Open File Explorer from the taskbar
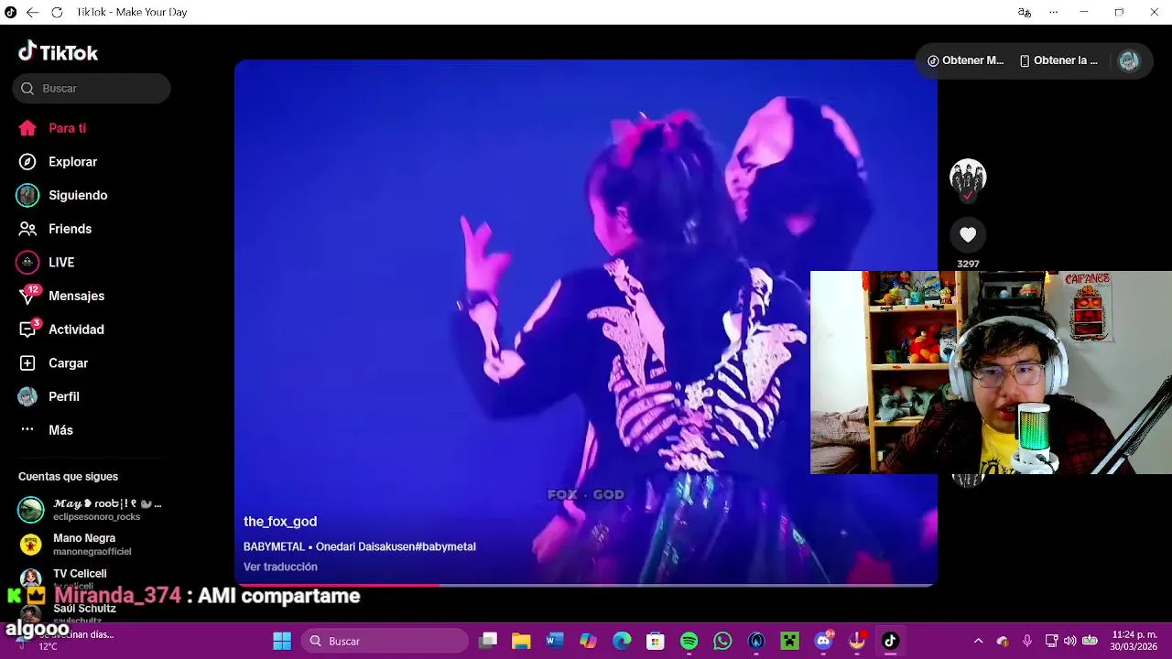1172x659 pixels. click(x=521, y=641)
